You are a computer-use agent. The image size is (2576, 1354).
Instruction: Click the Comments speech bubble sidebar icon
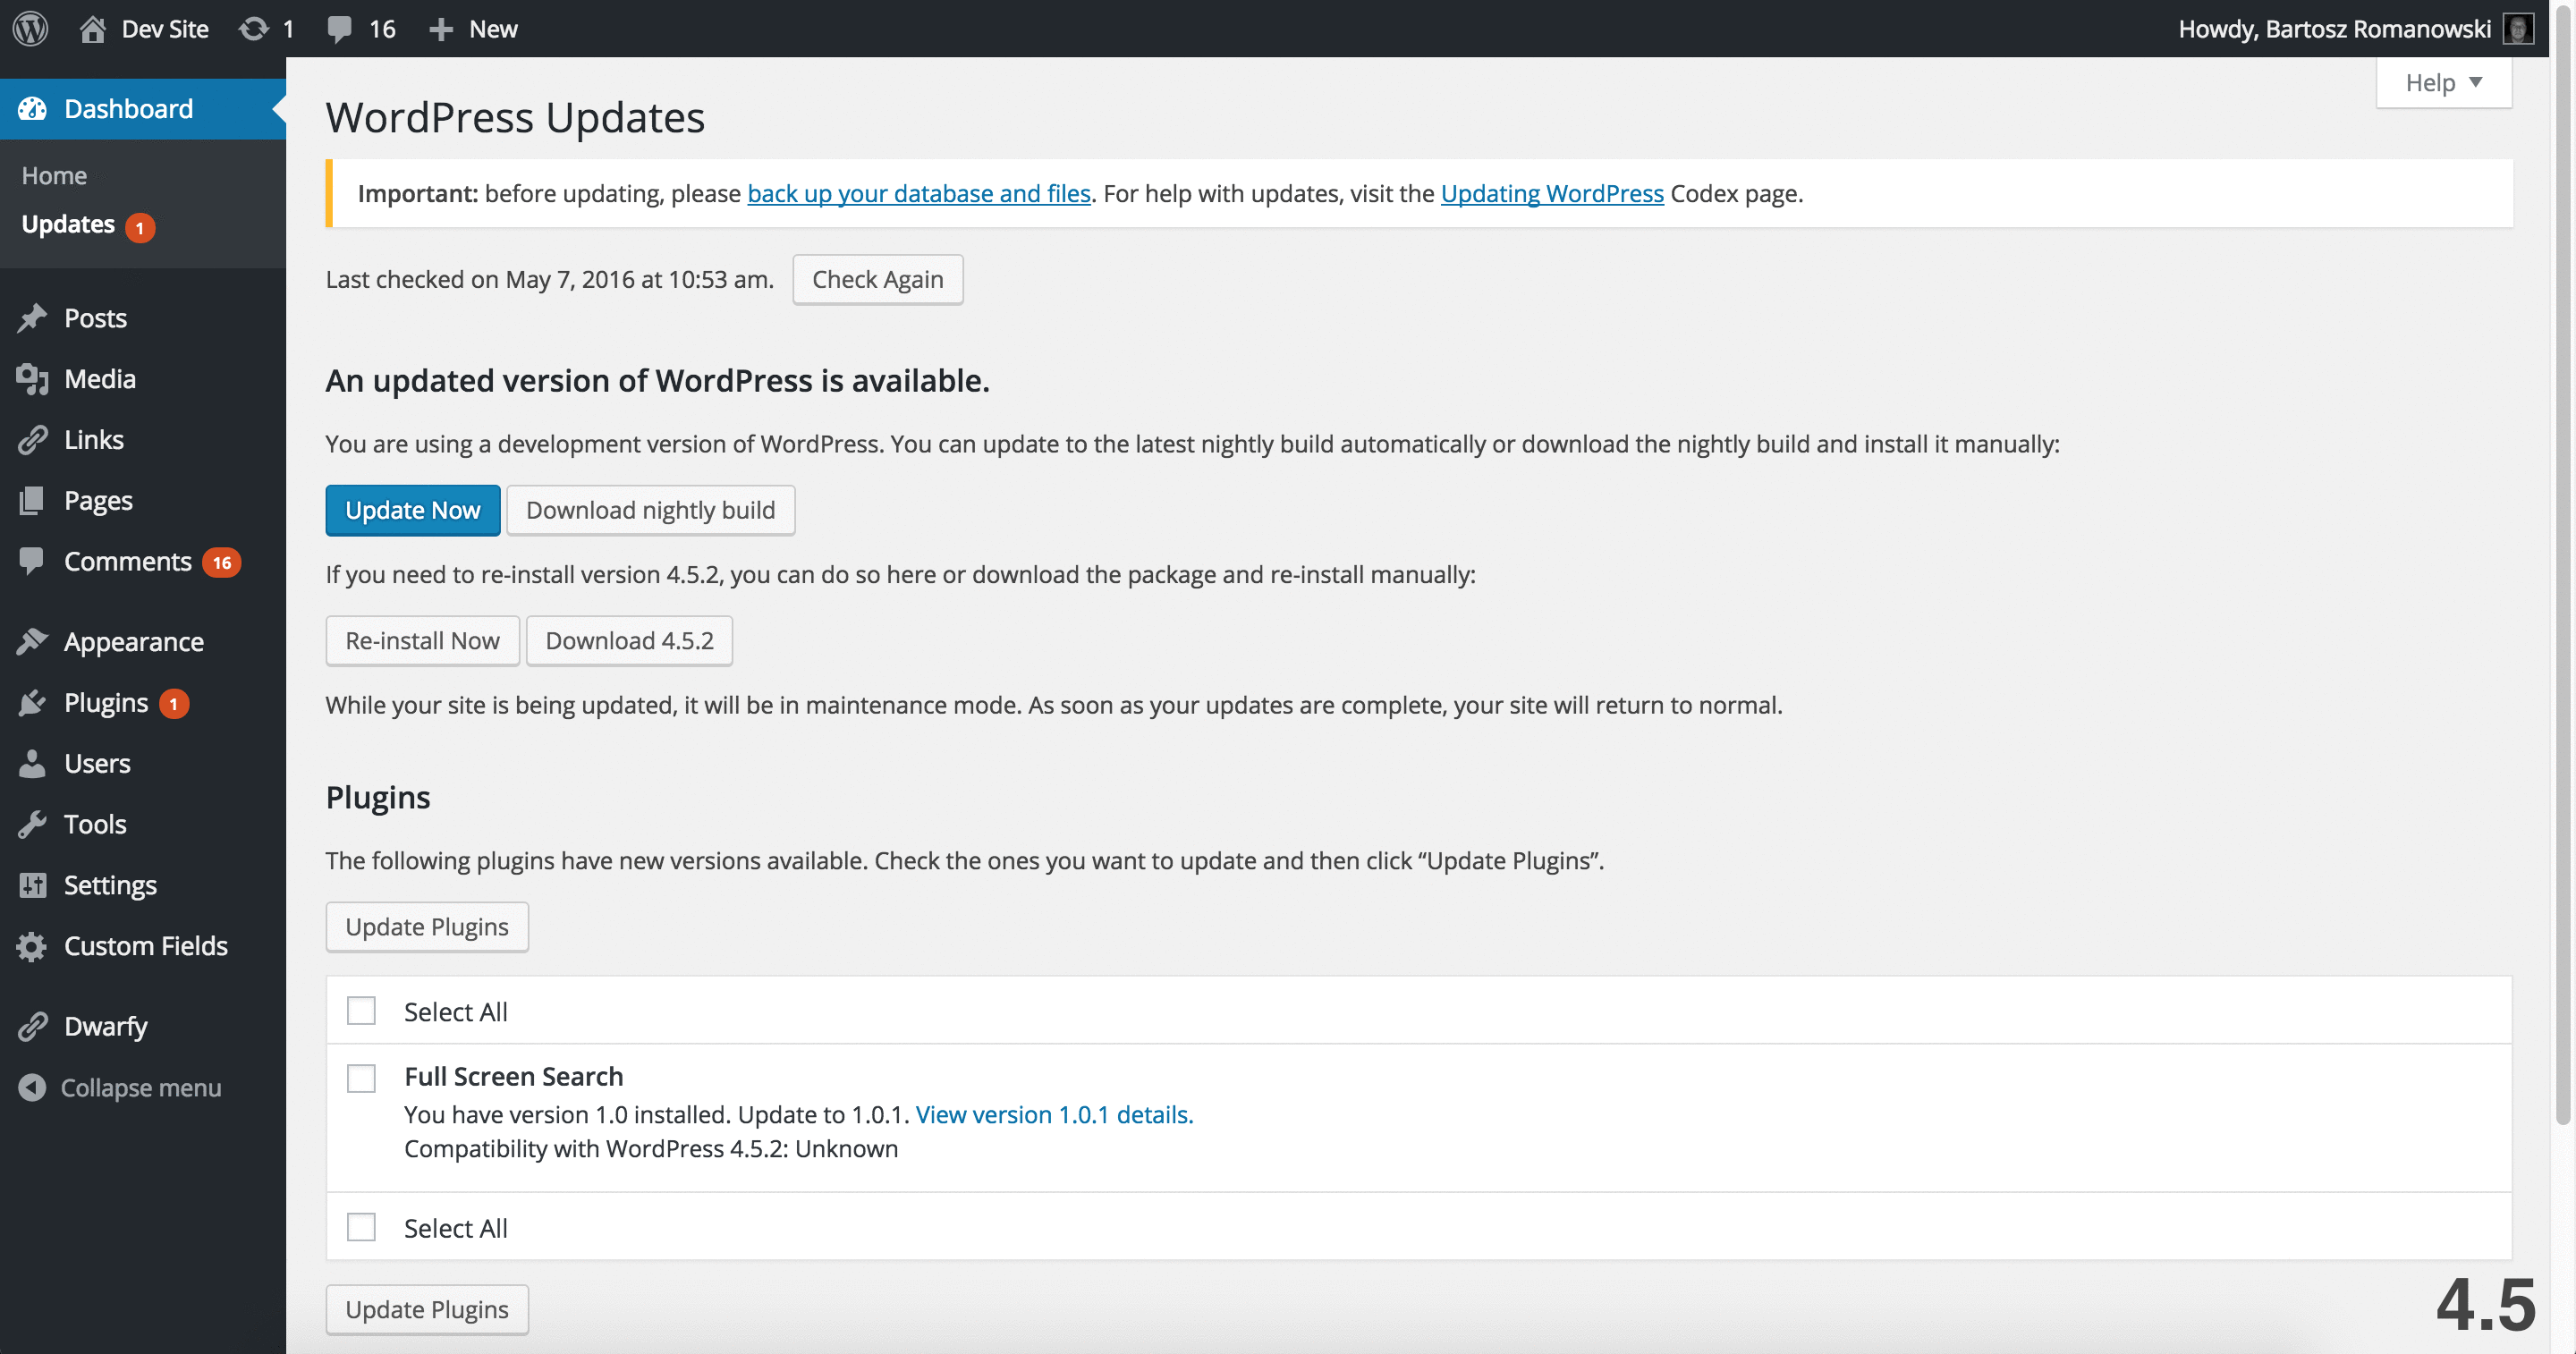tap(32, 561)
